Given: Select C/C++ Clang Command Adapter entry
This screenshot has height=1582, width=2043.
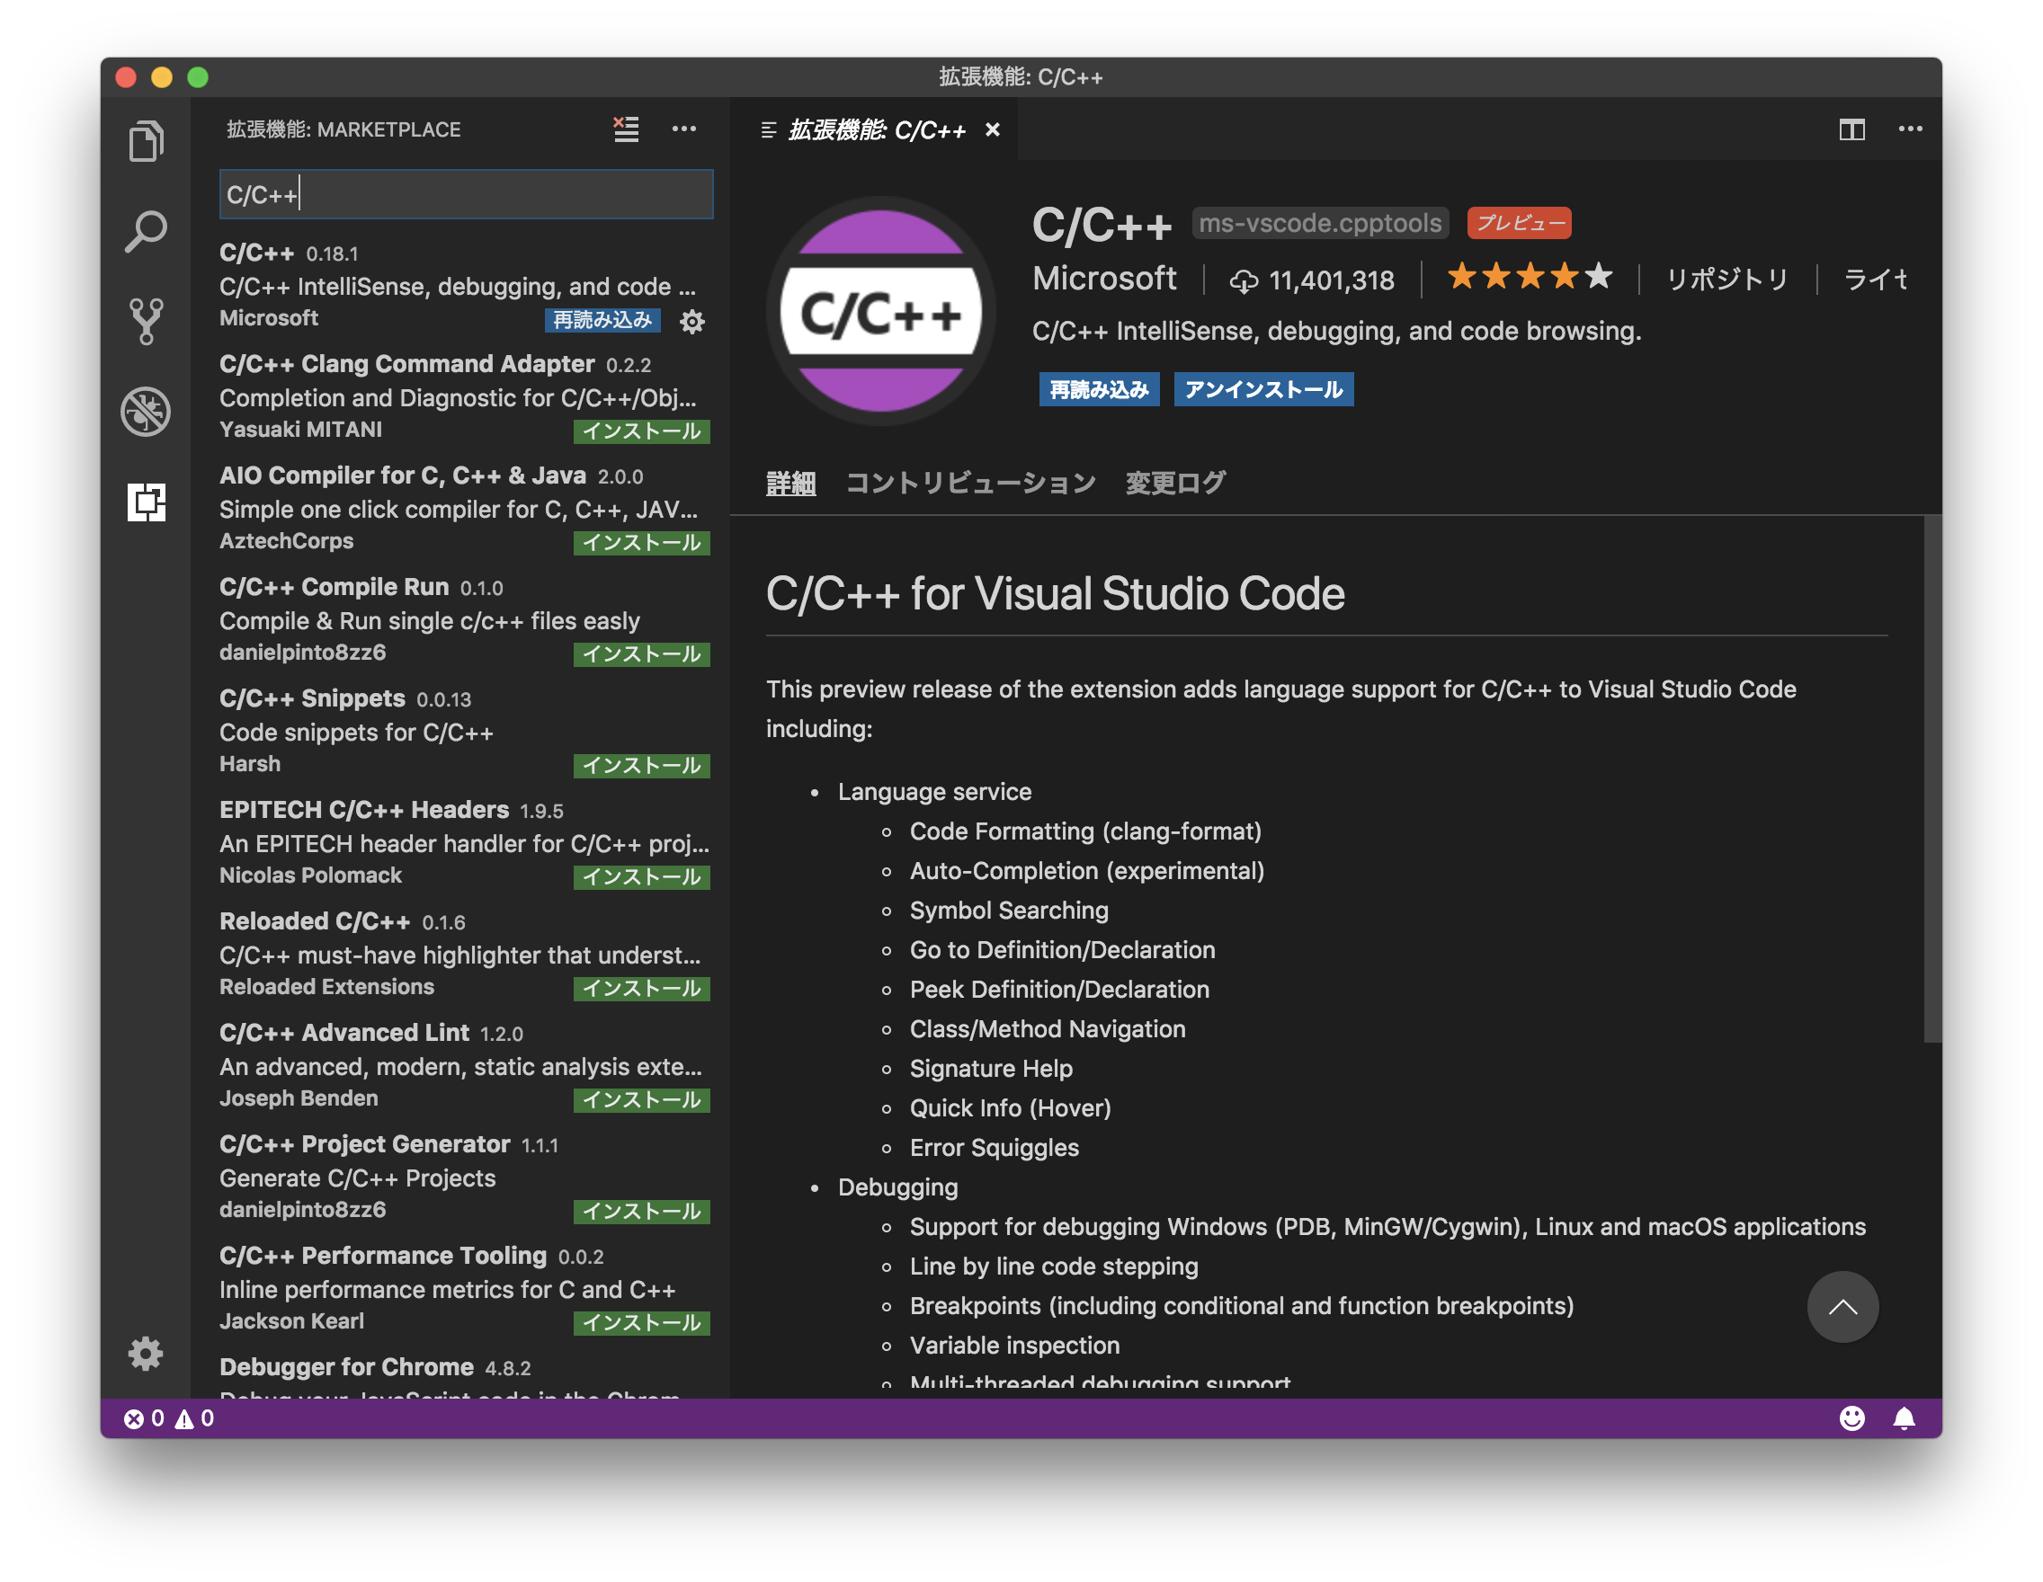Looking at the screenshot, I should coord(462,396).
